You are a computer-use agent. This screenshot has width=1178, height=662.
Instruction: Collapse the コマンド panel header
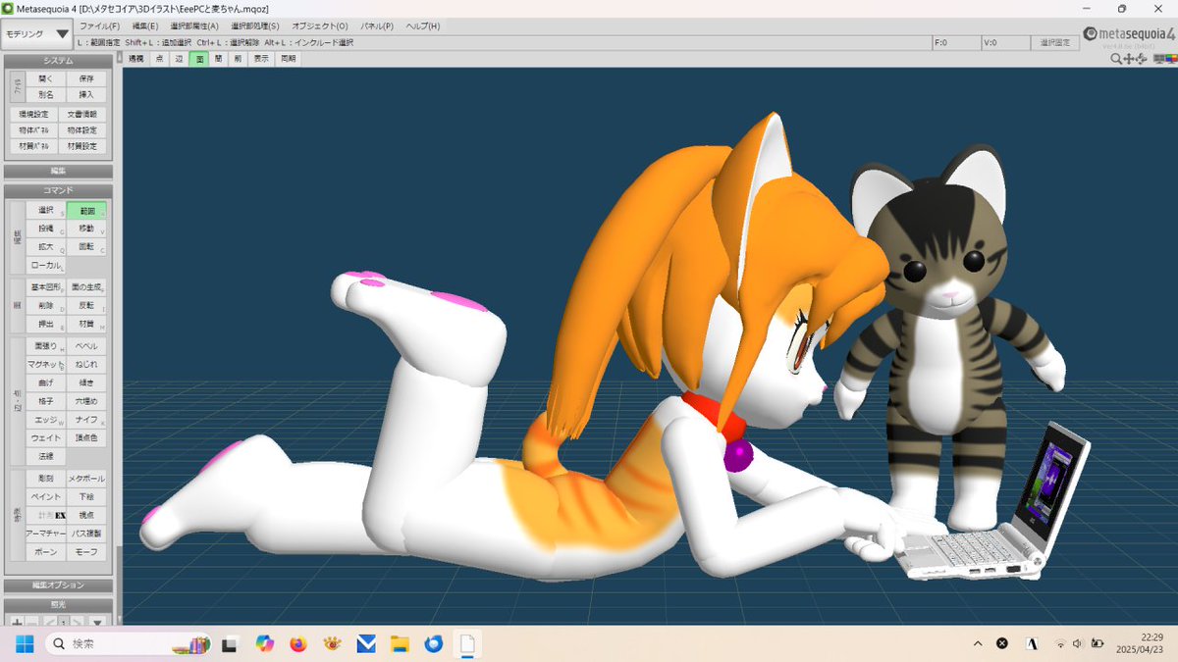58,190
